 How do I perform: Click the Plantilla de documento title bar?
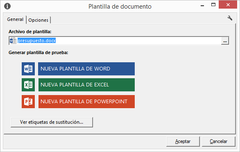(120, 7)
